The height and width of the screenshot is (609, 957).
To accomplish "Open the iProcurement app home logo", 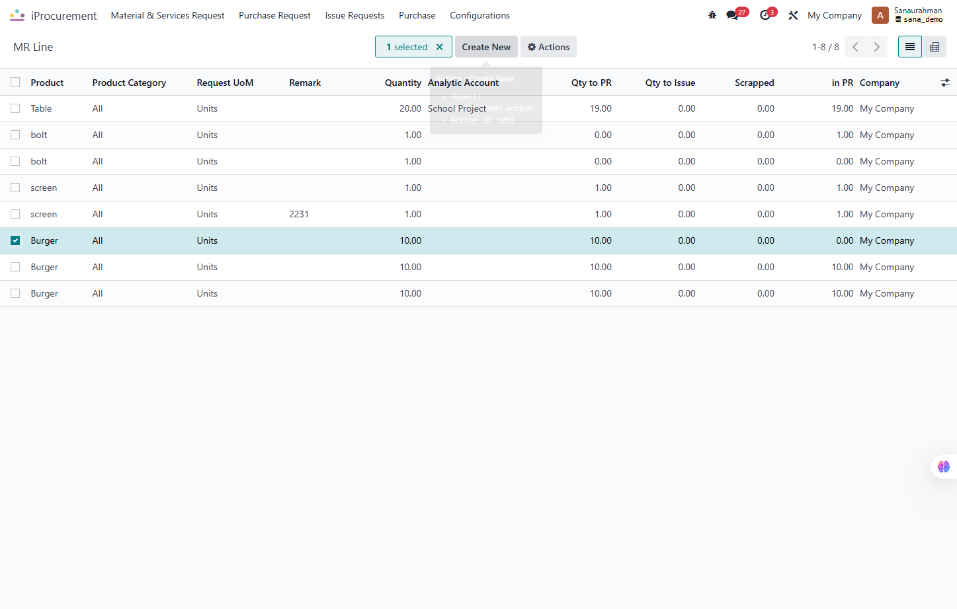I will [x=17, y=15].
